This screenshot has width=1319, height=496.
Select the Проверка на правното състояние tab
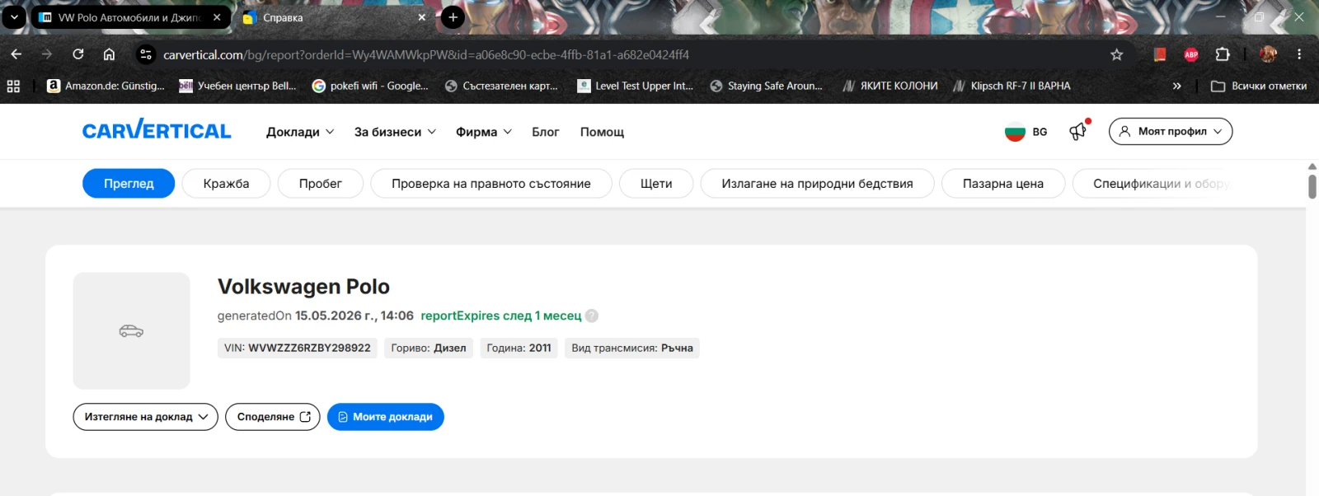point(491,183)
